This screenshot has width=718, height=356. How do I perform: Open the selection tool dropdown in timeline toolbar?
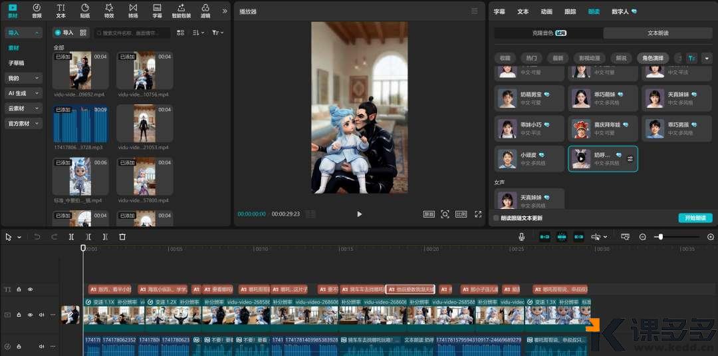(x=19, y=237)
